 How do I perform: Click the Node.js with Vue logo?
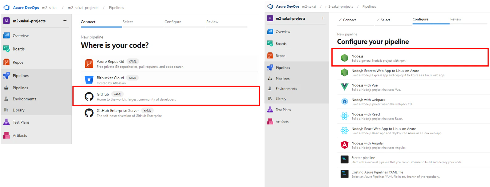click(x=344, y=87)
